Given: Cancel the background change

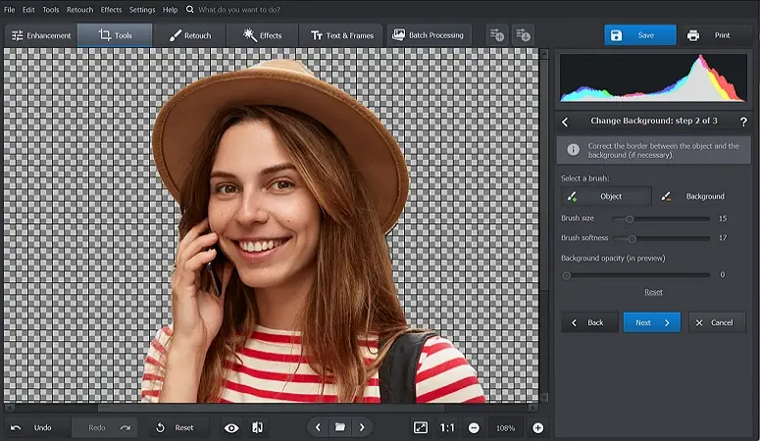Looking at the screenshot, I should 717,322.
